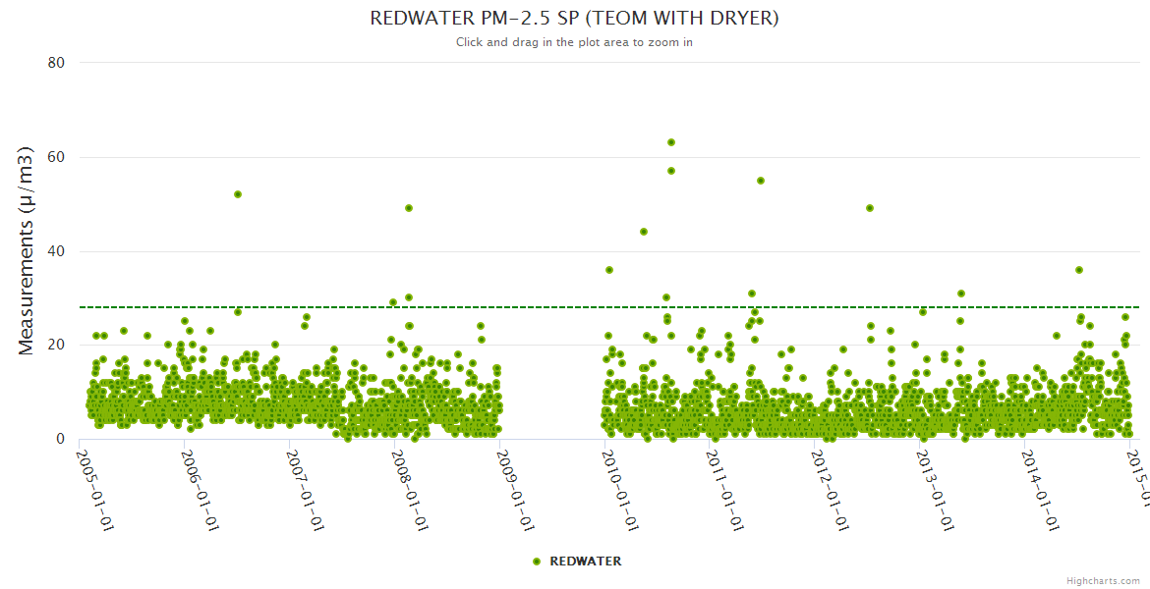
Task: Click the highest data point near 63
Action: click(671, 142)
